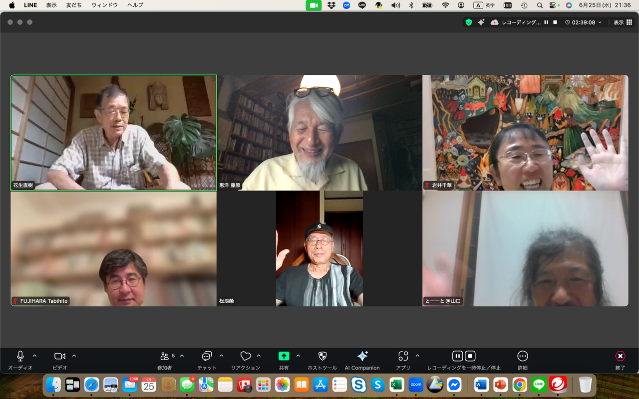Screen dimensions: 639x399
Task: Click the date and time 6月25日(水) 21:36
Action: [x=605, y=5]
